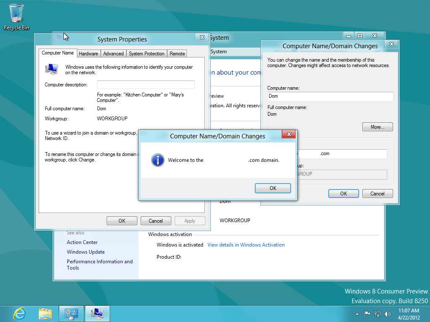Image resolution: width=430 pixels, height=322 pixels.
Task: Open the Action Center flag tray icon
Action: point(367,314)
